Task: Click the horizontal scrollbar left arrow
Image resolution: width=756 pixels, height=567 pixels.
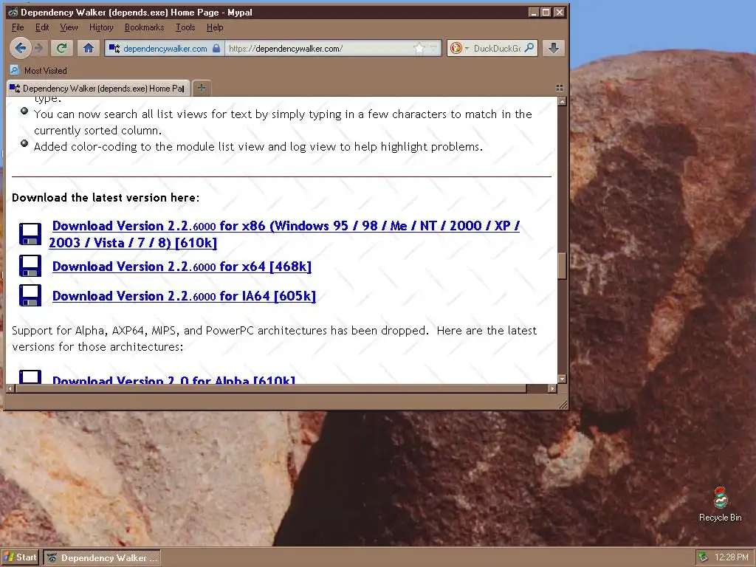Action: click(x=10, y=388)
